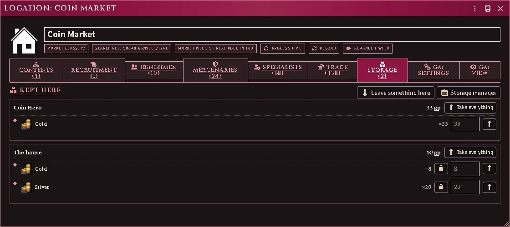
Task: Take the Silver with the up arrow
Action: [x=489, y=187]
